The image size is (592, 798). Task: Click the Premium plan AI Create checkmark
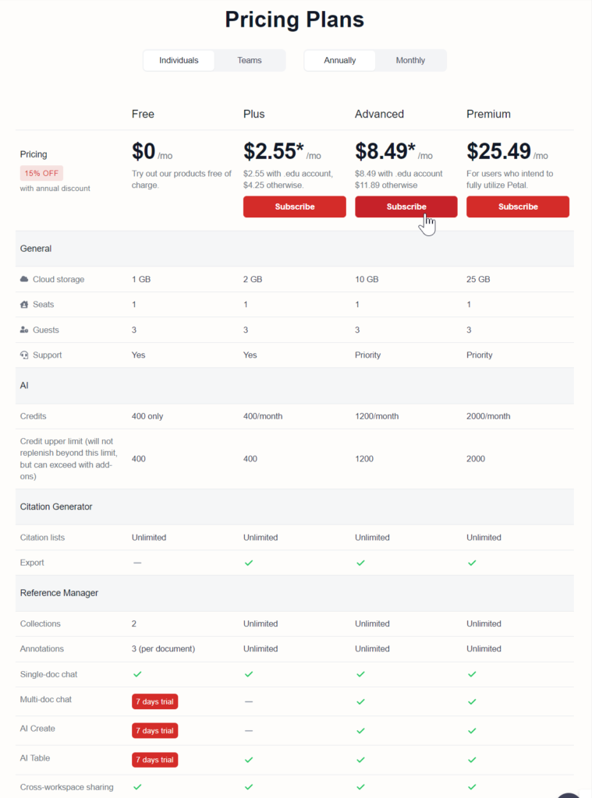pyautogui.click(x=472, y=731)
